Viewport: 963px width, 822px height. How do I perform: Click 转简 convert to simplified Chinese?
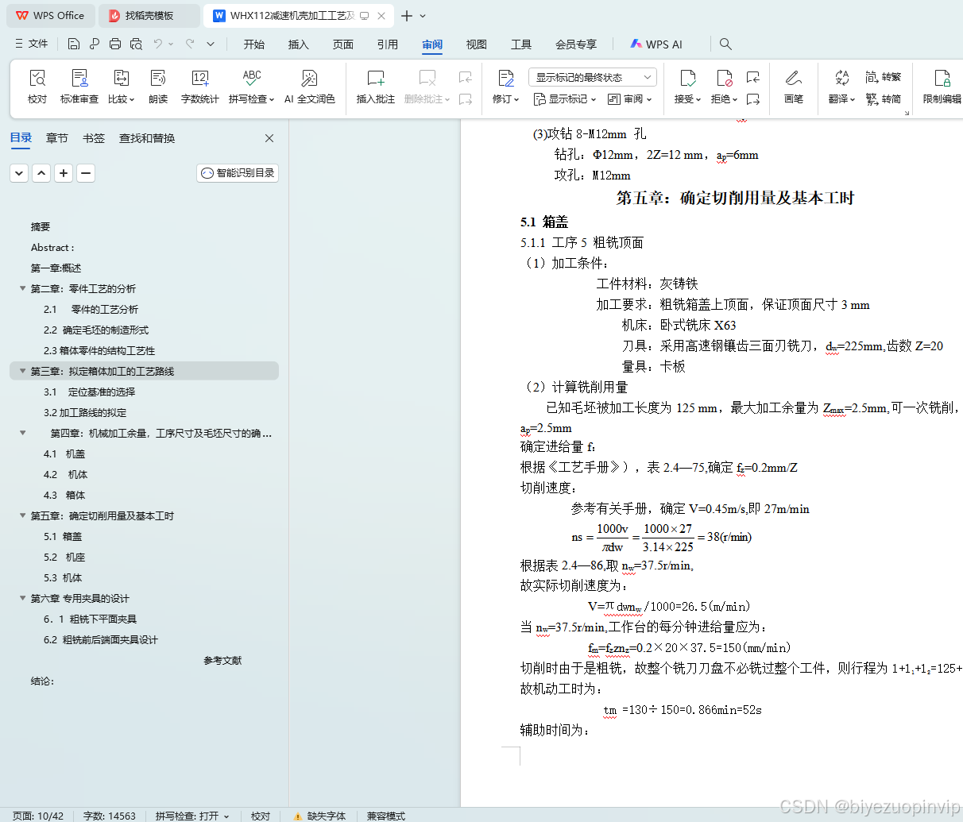tap(884, 98)
